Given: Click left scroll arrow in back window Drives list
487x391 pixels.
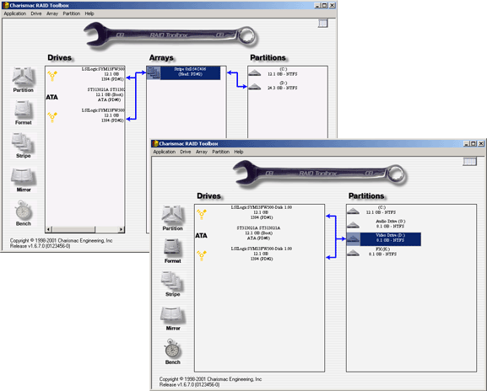Looking at the screenshot, I should [48, 229].
